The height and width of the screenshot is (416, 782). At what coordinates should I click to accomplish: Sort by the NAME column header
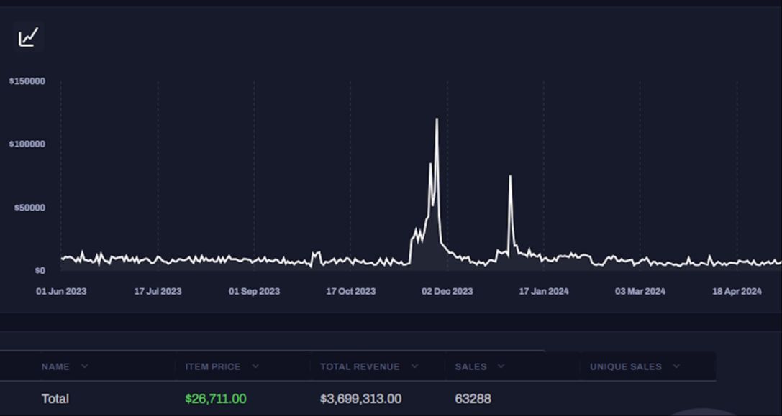click(x=55, y=366)
